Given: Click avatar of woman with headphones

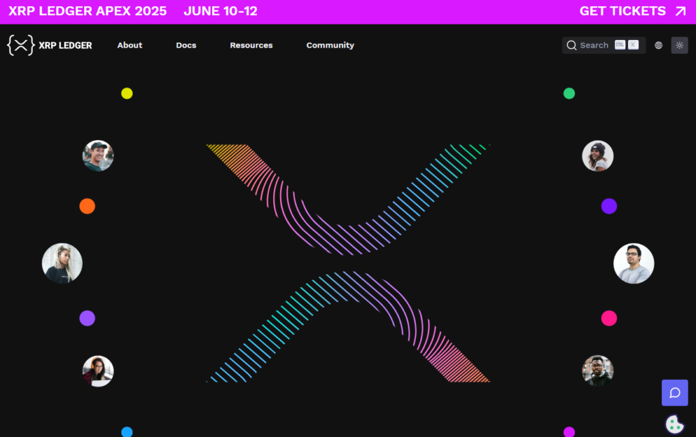Looking at the screenshot, I should click(98, 371).
